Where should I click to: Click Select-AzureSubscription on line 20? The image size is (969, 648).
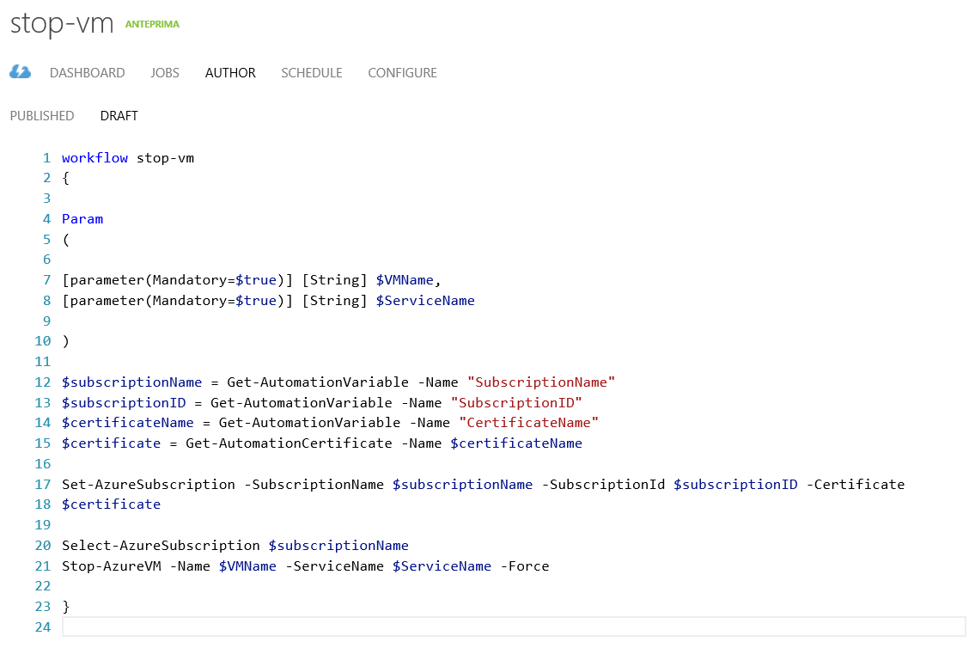161,546
